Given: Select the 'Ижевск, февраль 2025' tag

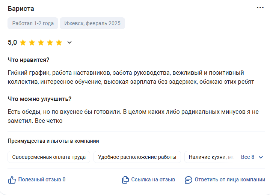Looking at the screenshot, I should click(92, 23).
